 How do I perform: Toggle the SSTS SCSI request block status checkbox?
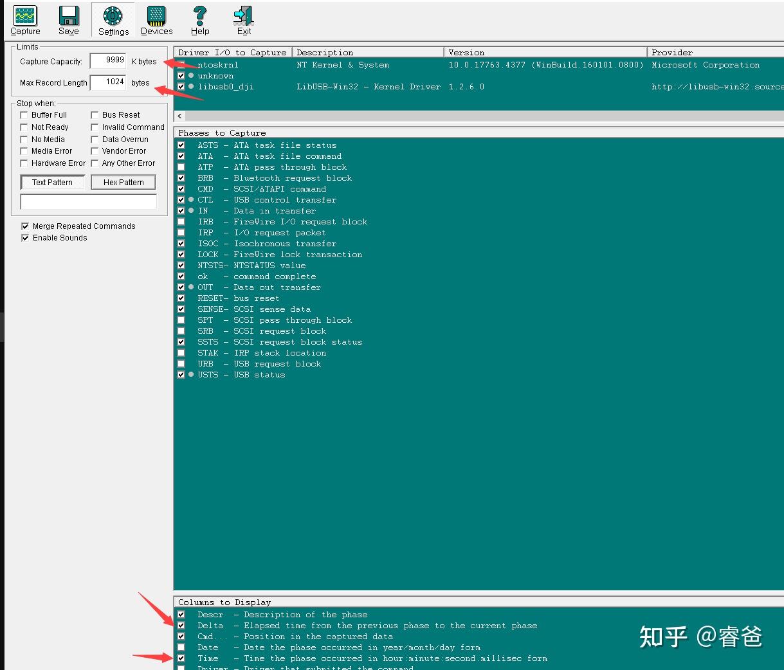click(x=181, y=342)
